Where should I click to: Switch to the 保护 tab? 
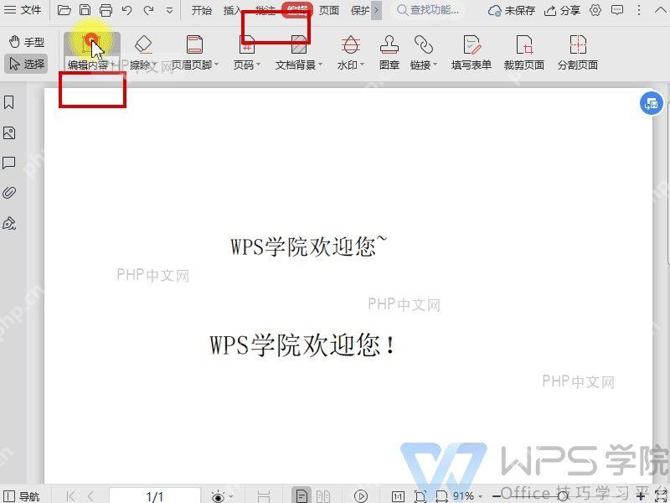pyautogui.click(x=360, y=10)
